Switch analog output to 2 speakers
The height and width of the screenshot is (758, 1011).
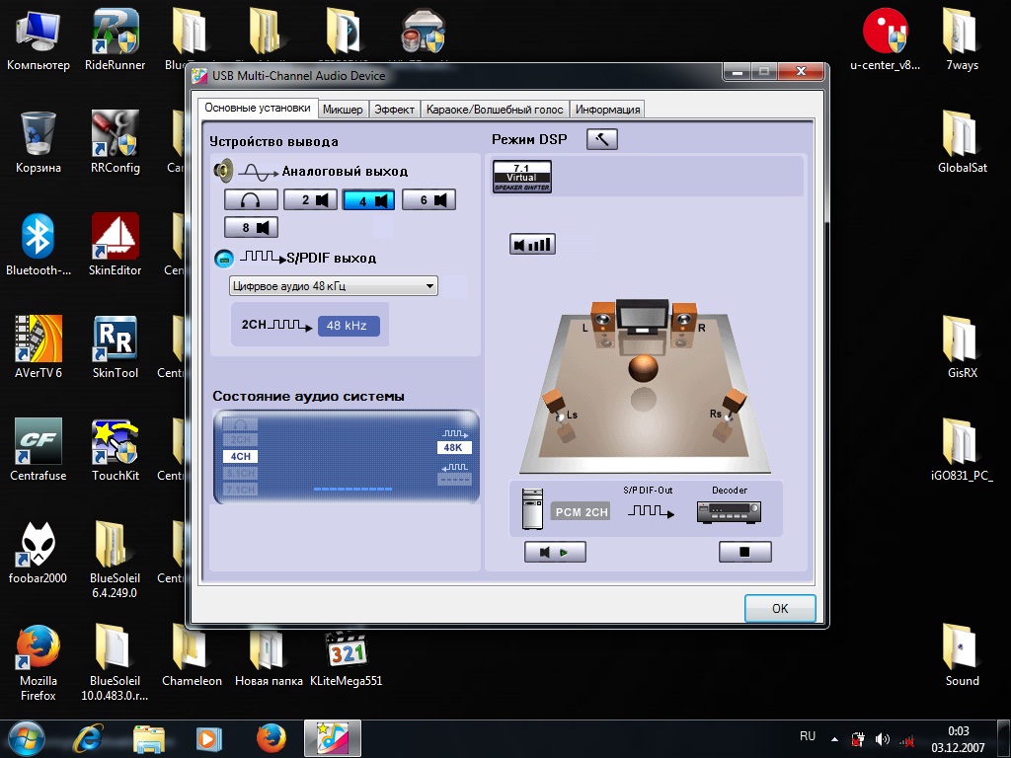tap(310, 200)
